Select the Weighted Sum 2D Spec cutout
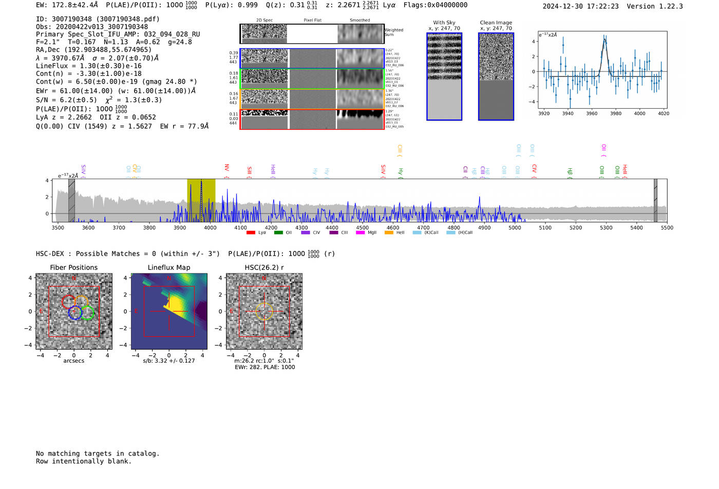The height and width of the screenshot is (489, 719). point(264,34)
